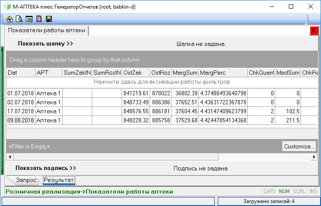Click the floppy disk save icon

coord(48,19)
